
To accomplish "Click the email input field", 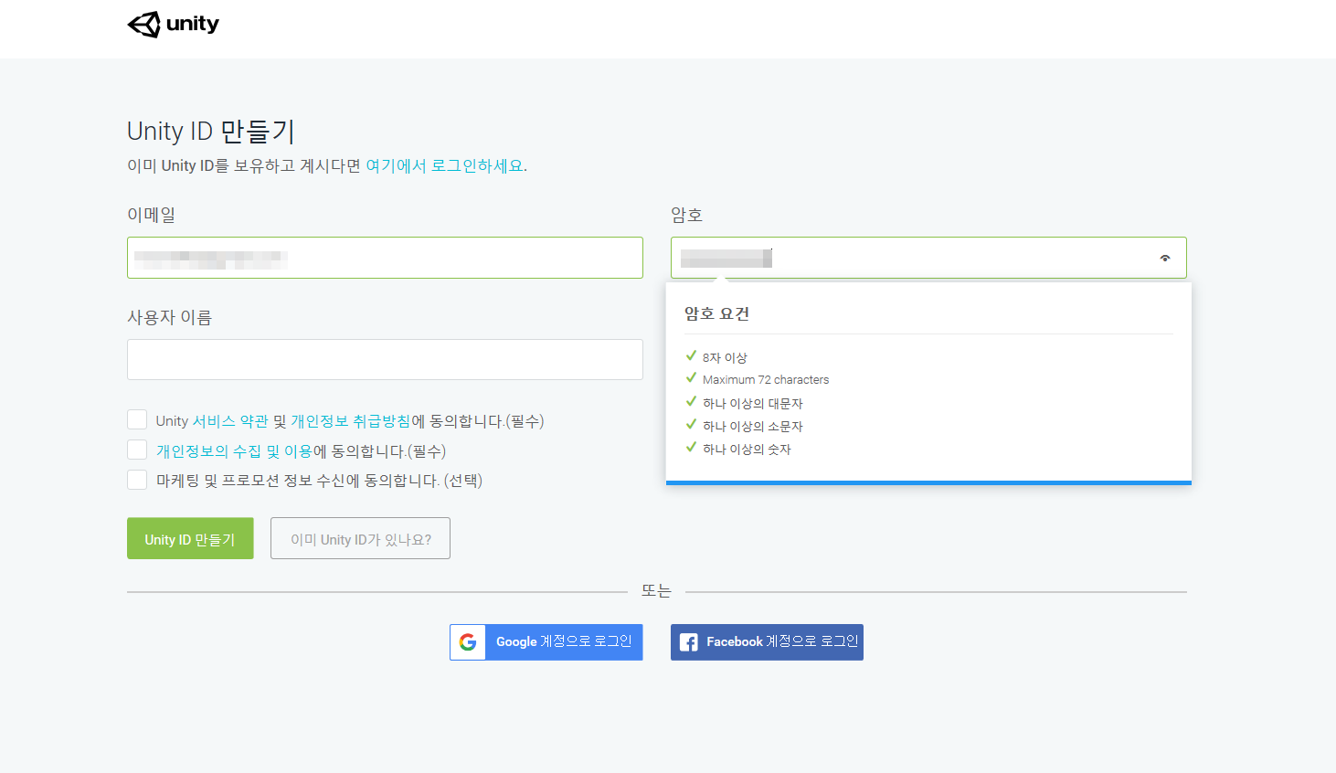I will 385,258.
